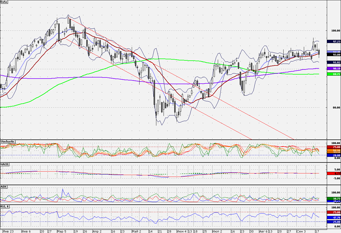Viewport: 341px width, 233px height.
Task: Click the red 0.77 MACD value tag
Action: click(334, 173)
